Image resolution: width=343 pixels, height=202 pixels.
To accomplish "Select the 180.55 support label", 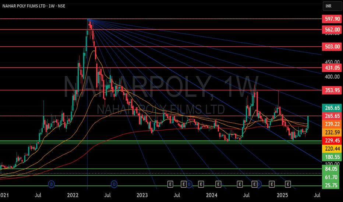I will (332, 157).
